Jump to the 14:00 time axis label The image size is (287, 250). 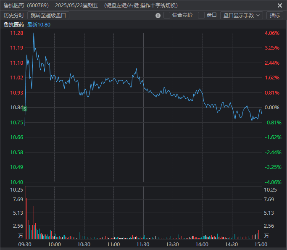click(202, 244)
